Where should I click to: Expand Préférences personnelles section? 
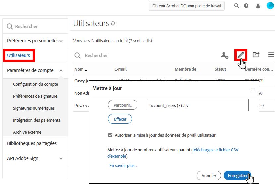point(61,41)
